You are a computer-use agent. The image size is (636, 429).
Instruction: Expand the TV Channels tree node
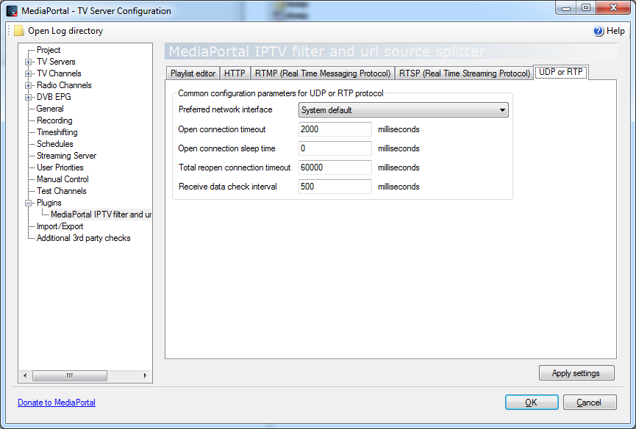[29, 73]
